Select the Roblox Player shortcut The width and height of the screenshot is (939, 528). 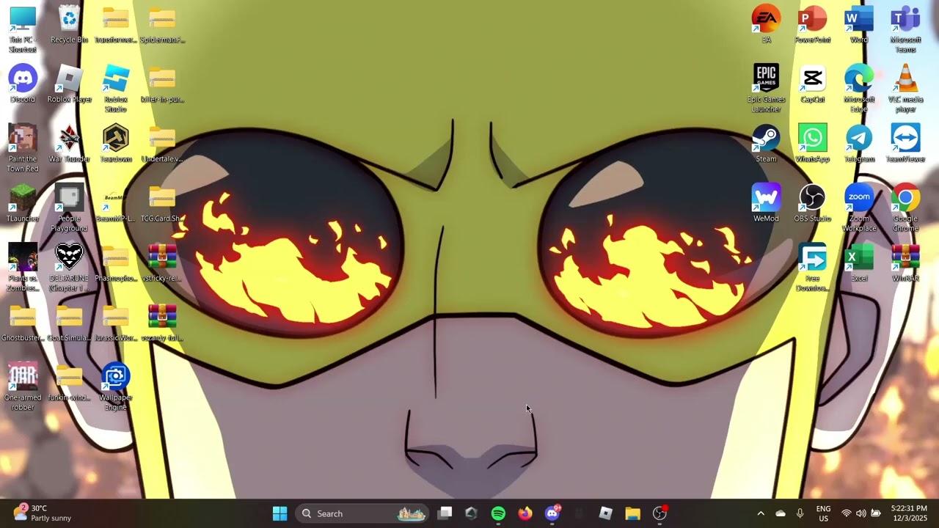69,84
